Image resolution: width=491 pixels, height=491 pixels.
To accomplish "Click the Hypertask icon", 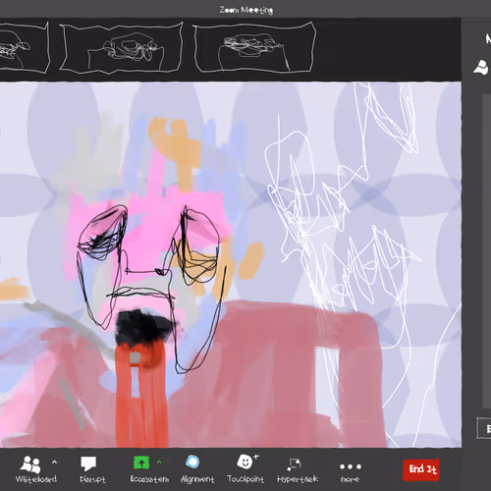I will [x=294, y=464].
